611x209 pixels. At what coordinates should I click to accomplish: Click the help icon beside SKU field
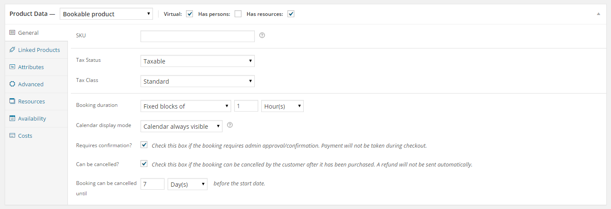(262, 36)
